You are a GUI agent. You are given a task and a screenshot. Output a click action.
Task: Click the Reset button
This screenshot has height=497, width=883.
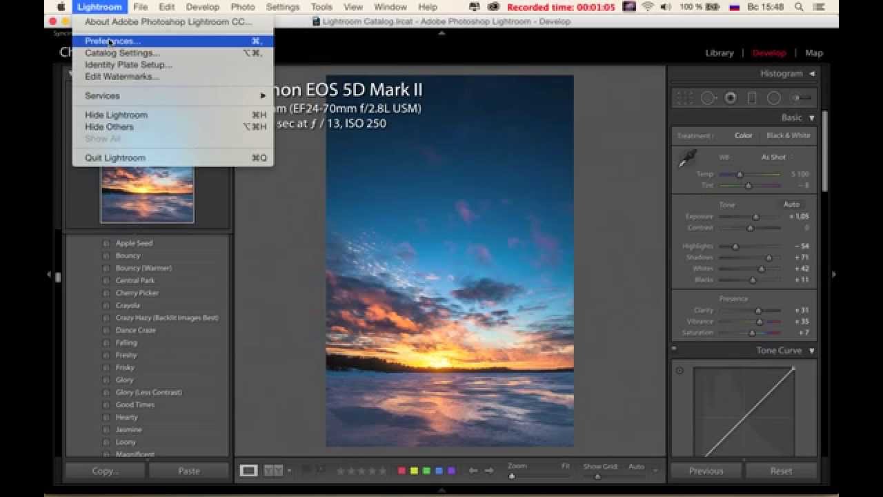click(781, 471)
